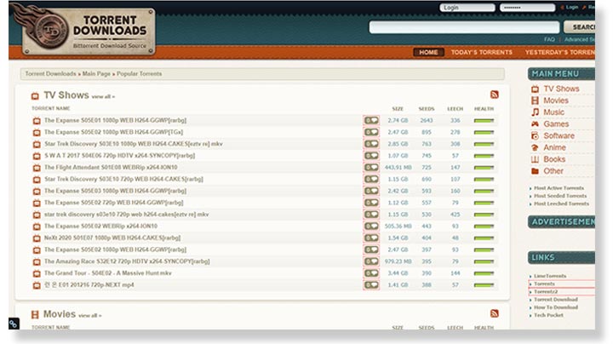Click the icon beside Anime menu entry

[x=535, y=147]
